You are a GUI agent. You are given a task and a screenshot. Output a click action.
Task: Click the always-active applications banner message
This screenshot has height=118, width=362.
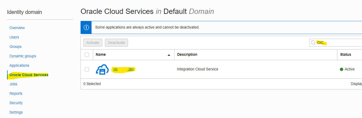tap(147, 27)
